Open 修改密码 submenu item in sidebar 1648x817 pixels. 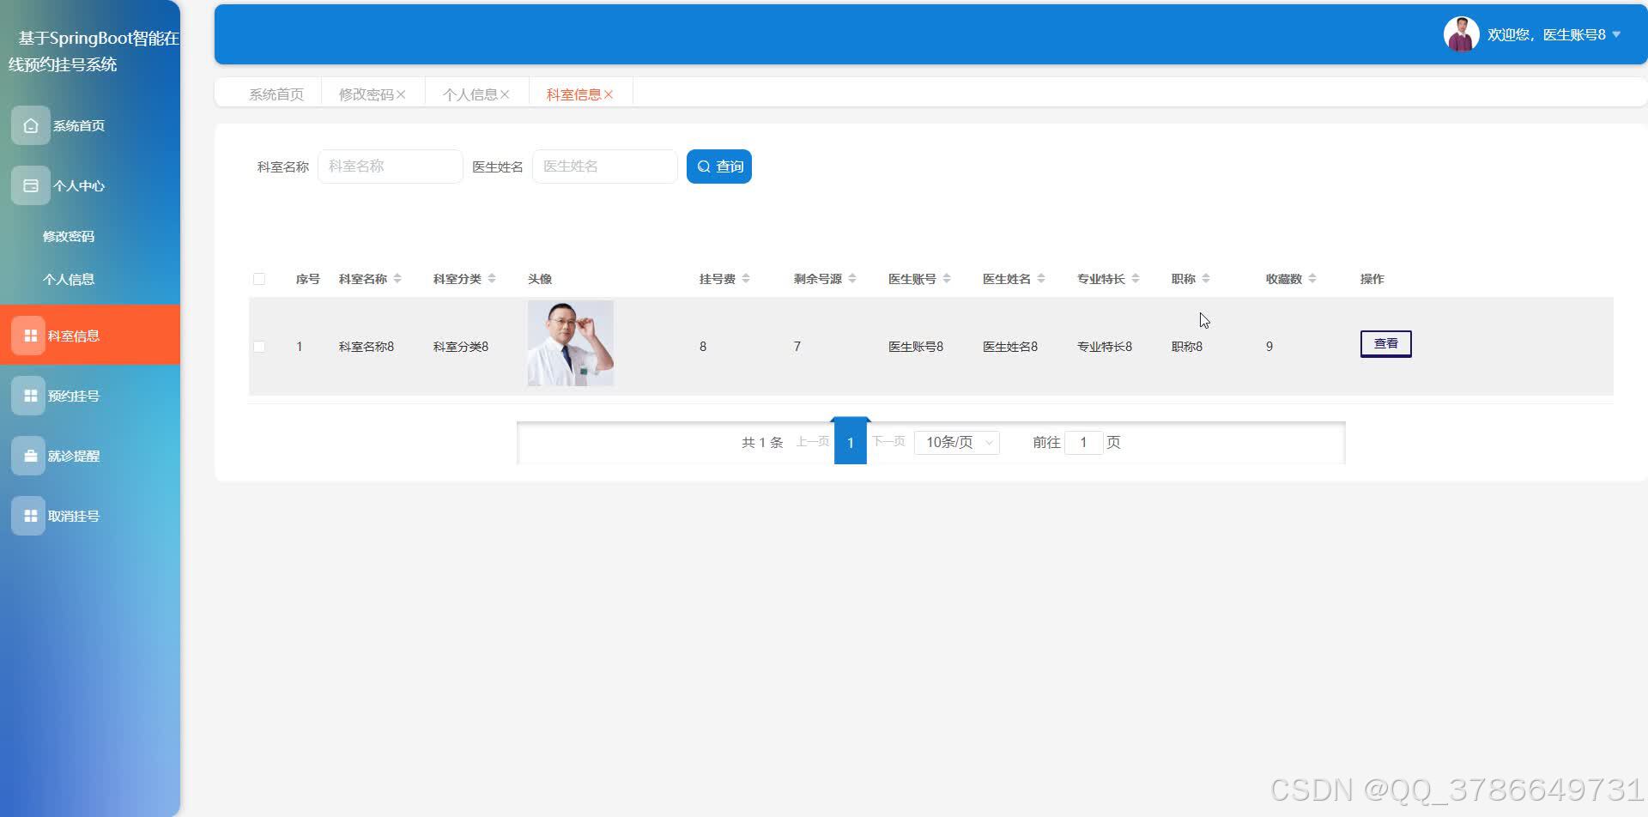[x=69, y=236]
